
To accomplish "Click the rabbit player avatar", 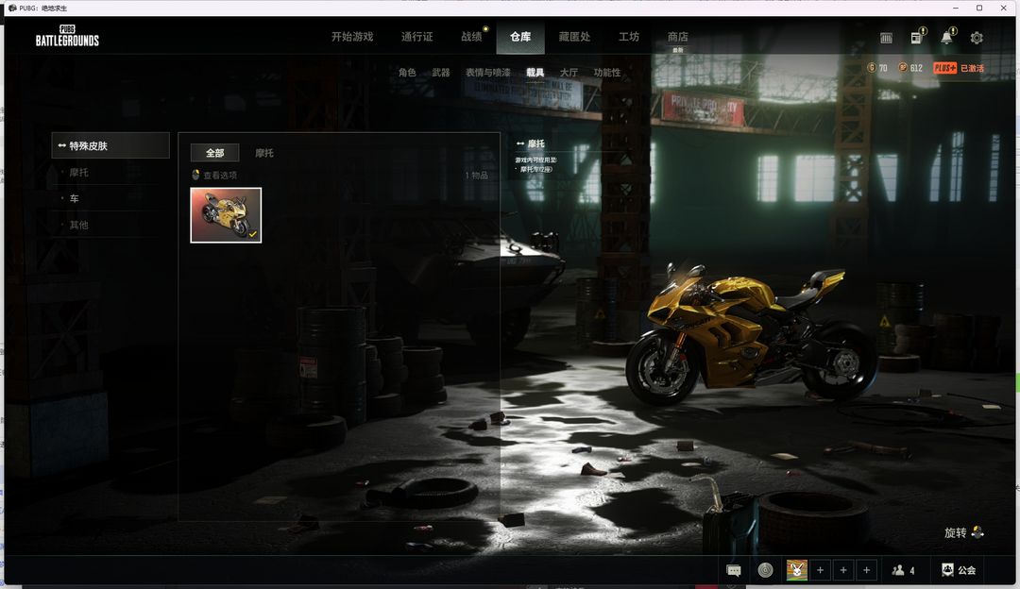I will pyautogui.click(x=797, y=570).
